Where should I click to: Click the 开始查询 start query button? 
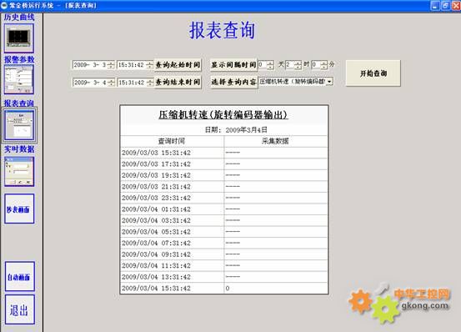(x=373, y=73)
